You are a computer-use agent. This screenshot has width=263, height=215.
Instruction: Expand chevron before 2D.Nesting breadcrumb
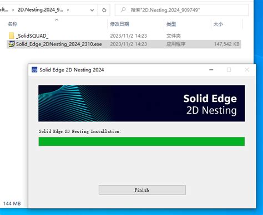click(13, 10)
